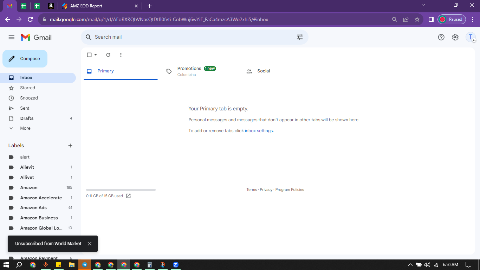The height and width of the screenshot is (270, 480).
Task: Open the Support help icon
Action: point(441,37)
